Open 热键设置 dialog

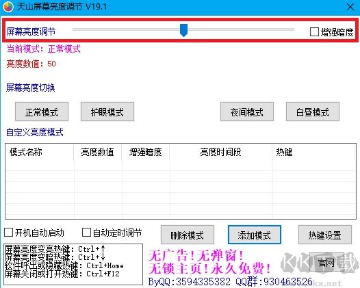pos(325,235)
